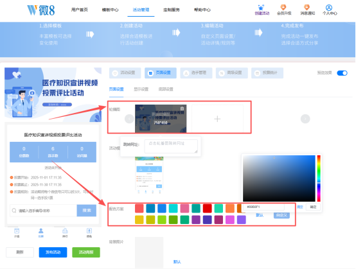Pick bright blue color scheme swatch
356x269 pixels.
[162, 208]
